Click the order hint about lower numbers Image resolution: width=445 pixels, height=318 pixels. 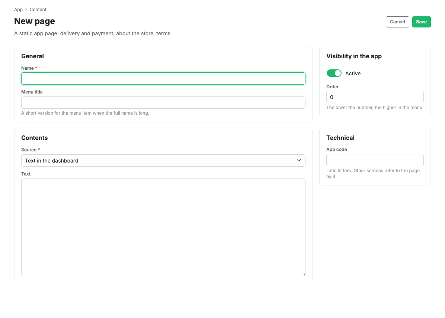point(375,108)
